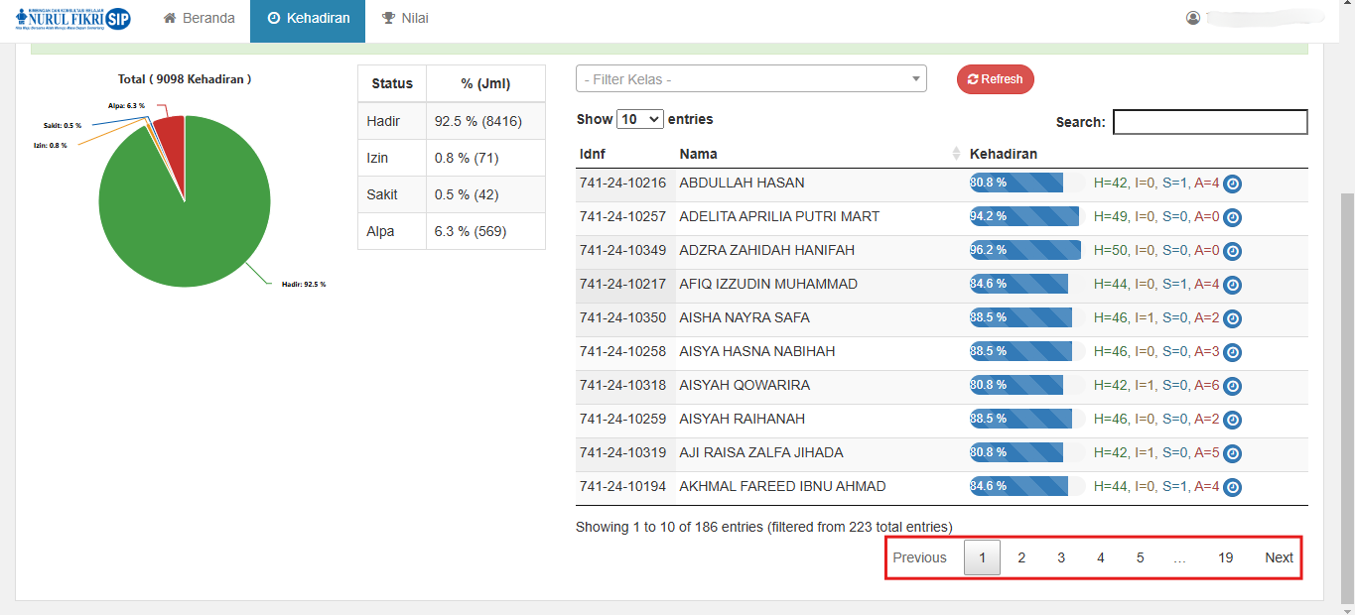Expand the Show entries count selector
Viewport: 1355px width, 615px height.
coord(640,119)
